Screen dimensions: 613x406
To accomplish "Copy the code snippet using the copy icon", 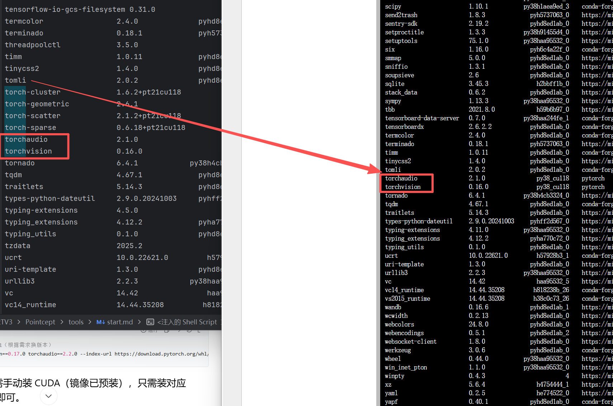I will [166, 330].
